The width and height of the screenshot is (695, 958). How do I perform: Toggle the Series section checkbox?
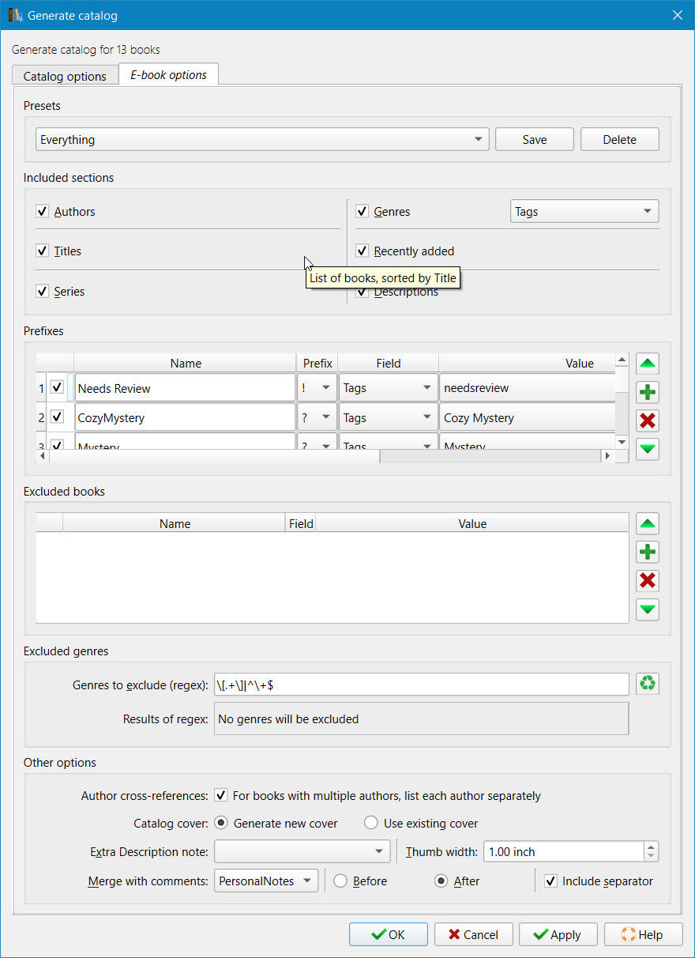tap(43, 292)
